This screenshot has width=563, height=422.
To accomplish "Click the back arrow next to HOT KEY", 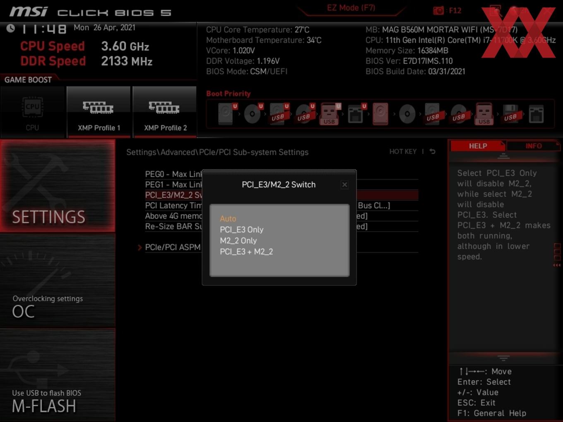I will 433,151.
